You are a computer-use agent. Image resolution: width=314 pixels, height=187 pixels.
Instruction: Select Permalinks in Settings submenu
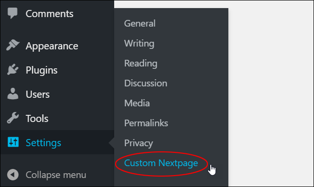tap(146, 123)
